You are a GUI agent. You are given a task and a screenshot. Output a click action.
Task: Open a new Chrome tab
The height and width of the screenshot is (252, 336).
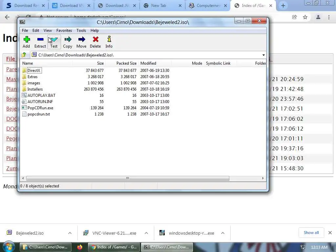tap(283, 6)
